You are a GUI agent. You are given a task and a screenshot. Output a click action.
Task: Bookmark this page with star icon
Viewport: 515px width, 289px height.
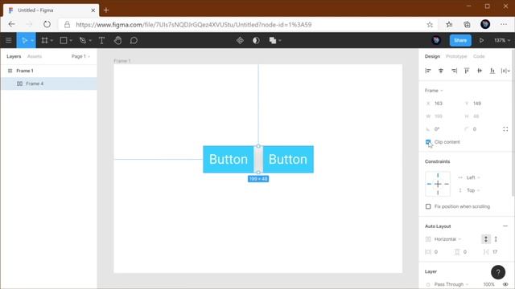point(430,24)
